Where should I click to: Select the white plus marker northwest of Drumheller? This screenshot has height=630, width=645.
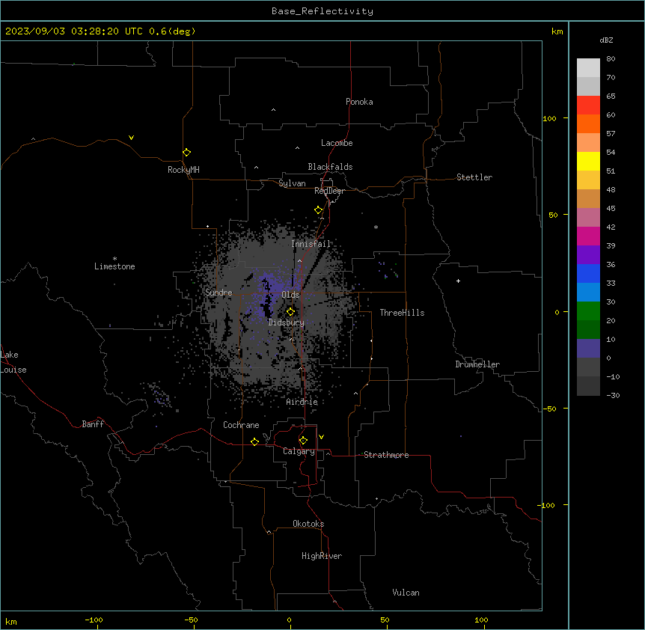point(458,281)
